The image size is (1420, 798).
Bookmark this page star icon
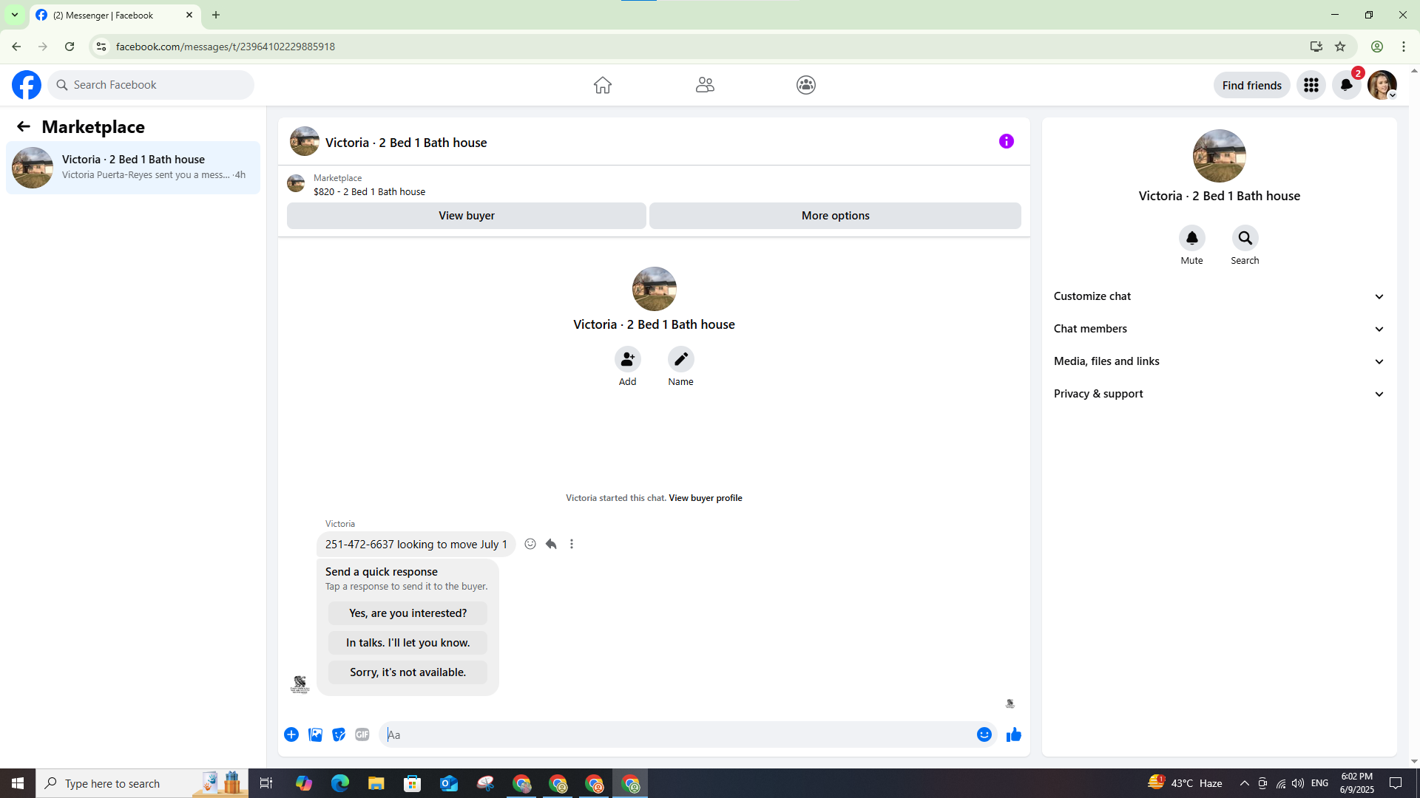click(1340, 47)
